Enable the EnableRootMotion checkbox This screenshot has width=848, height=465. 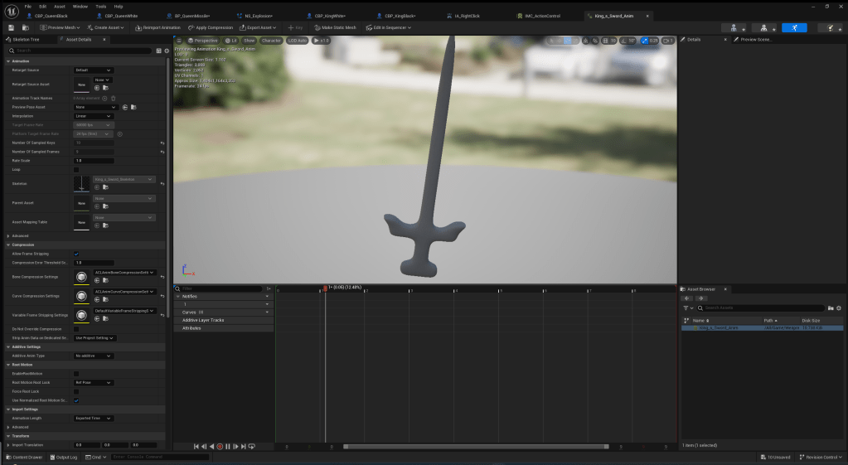tap(77, 375)
